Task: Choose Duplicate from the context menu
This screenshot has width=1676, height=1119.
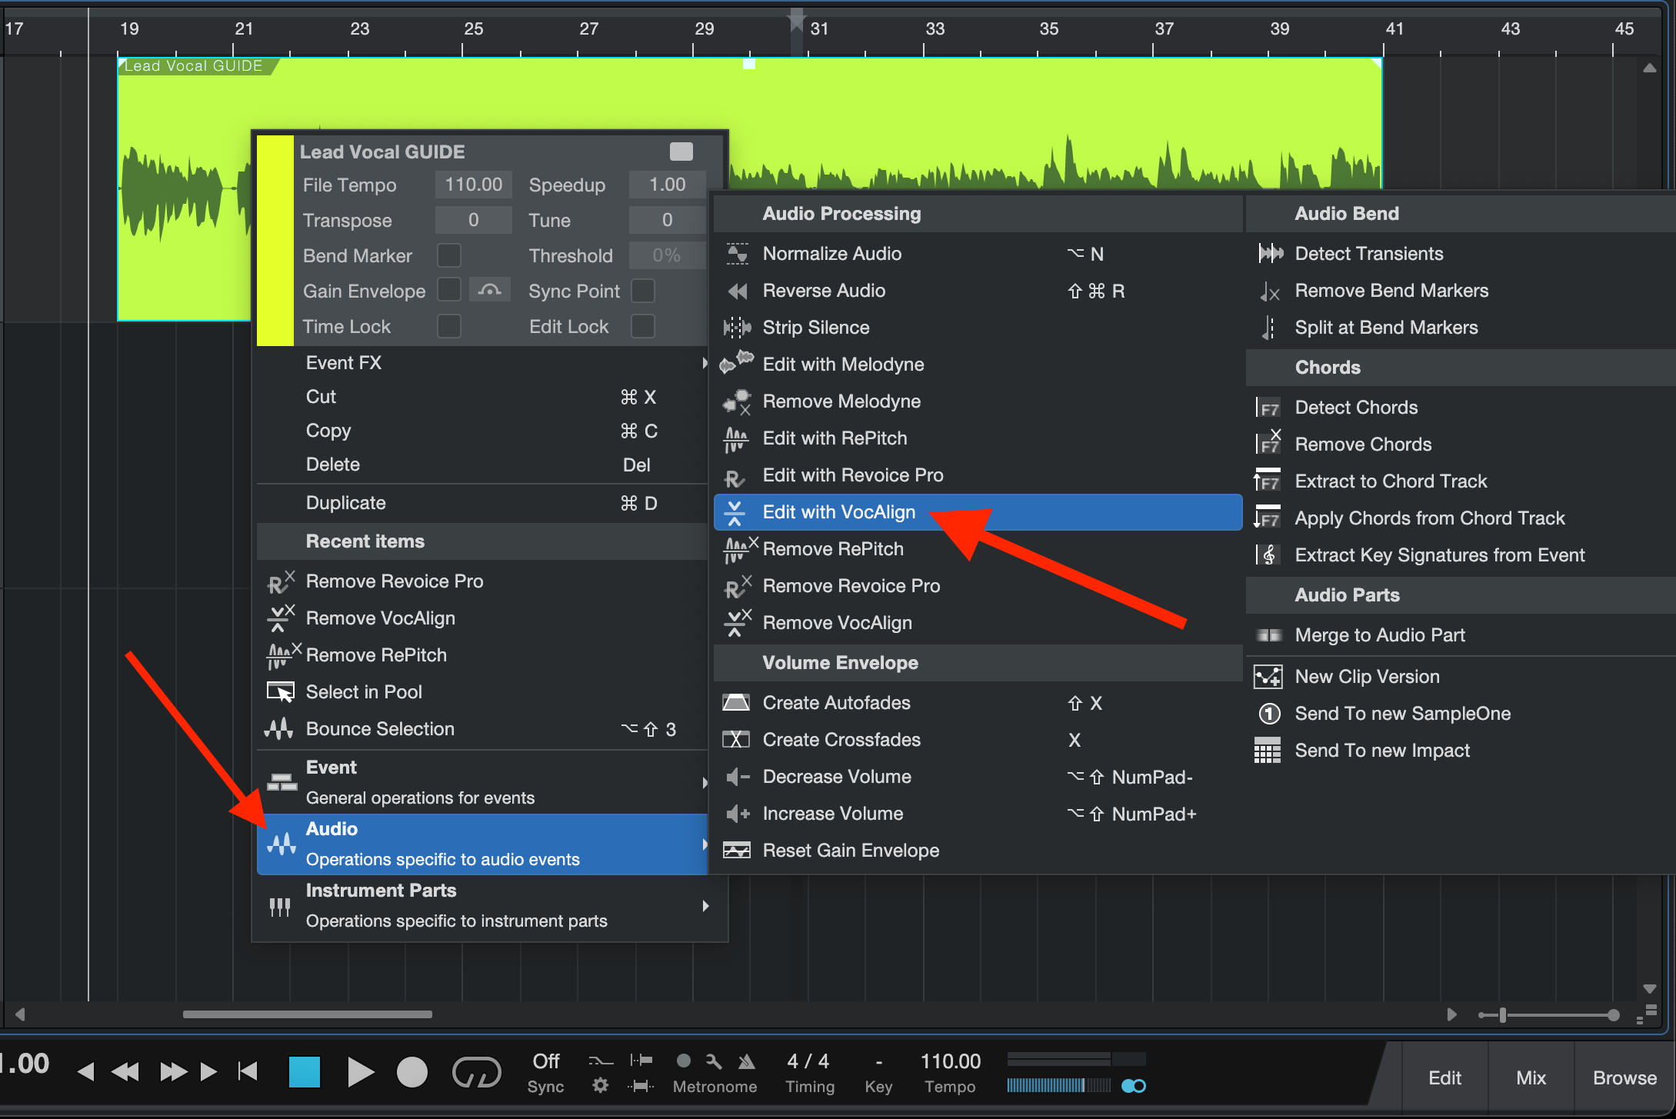Action: tap(345, 502)
